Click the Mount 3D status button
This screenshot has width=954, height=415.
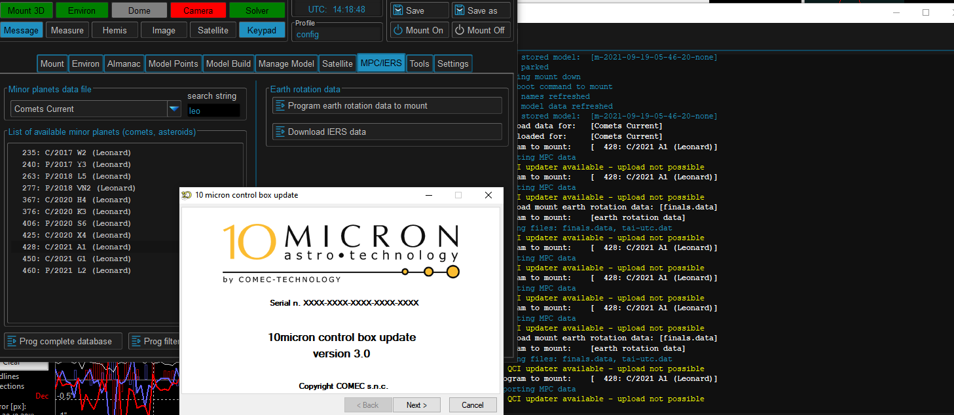[28, 10]
